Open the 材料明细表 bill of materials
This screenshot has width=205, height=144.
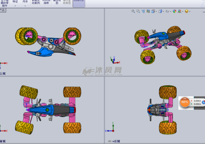tap(46, 2)
